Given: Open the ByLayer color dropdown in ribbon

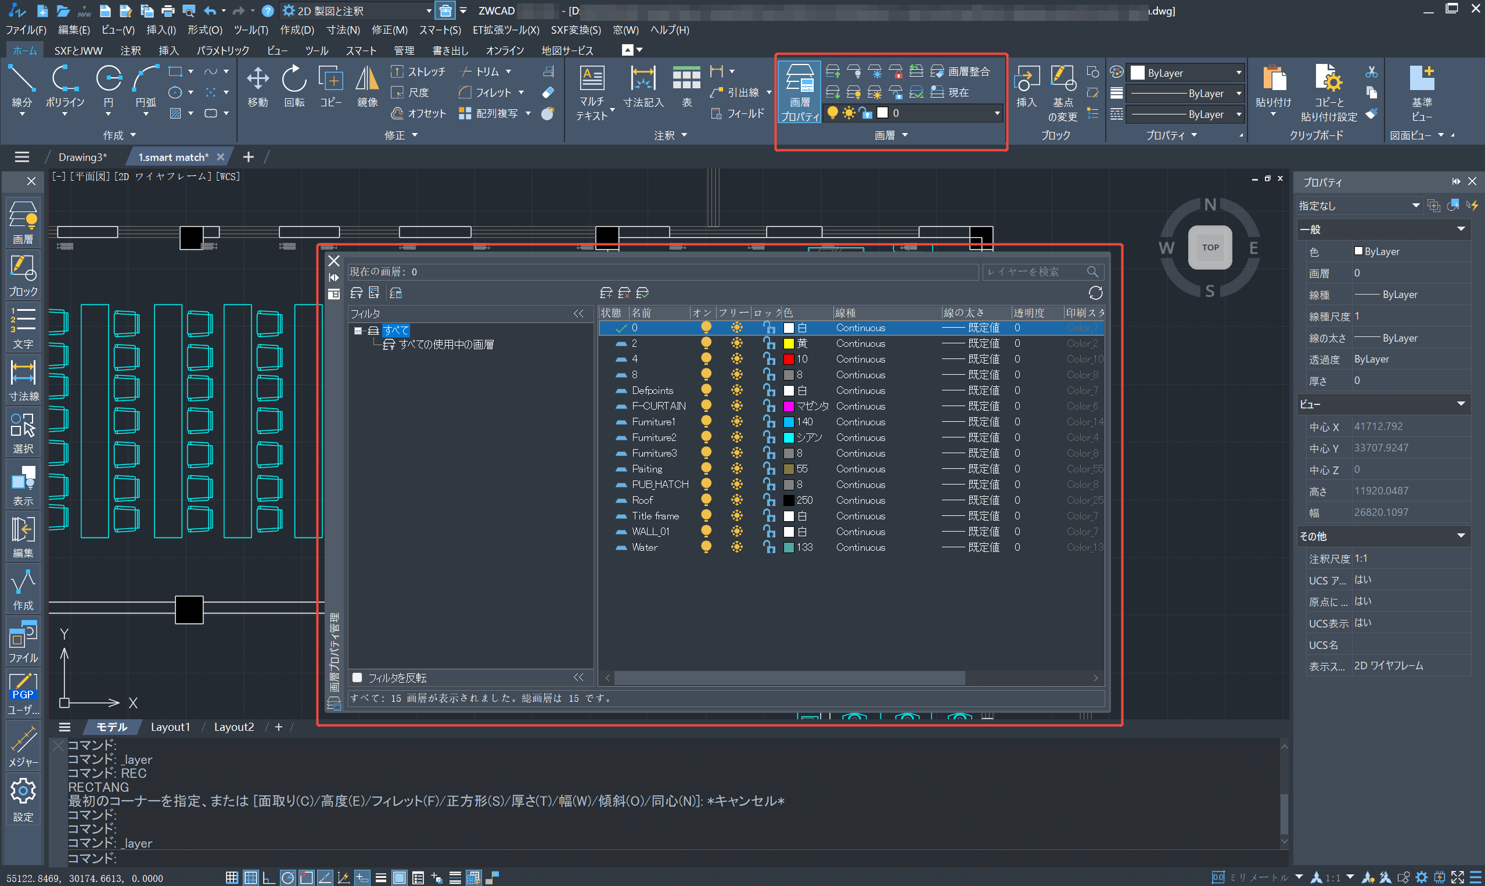Looking at the screenshot, I should pos(1185,73).
